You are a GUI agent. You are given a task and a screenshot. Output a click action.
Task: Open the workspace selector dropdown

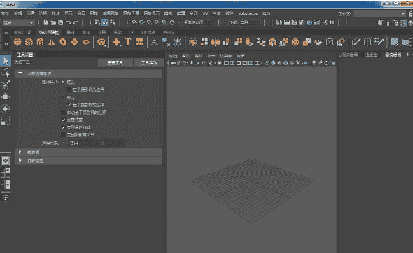(x=380, y=14)
